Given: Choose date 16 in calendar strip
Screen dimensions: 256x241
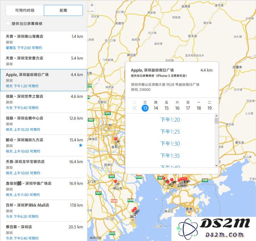Looking at the screenshot, I should tap(177, 108).
